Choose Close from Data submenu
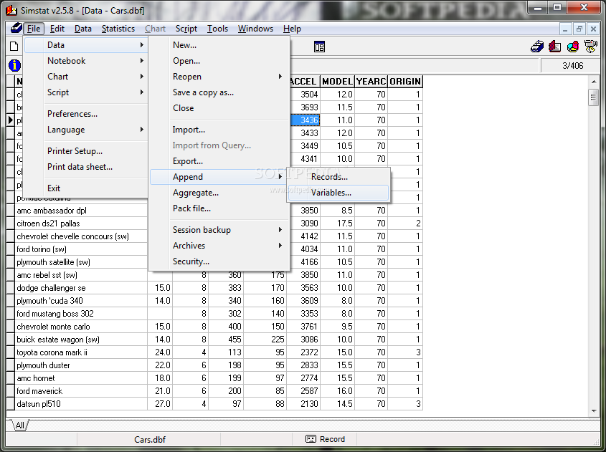The width and height of the screenshot is (606, 452). (x=219, y=108)
